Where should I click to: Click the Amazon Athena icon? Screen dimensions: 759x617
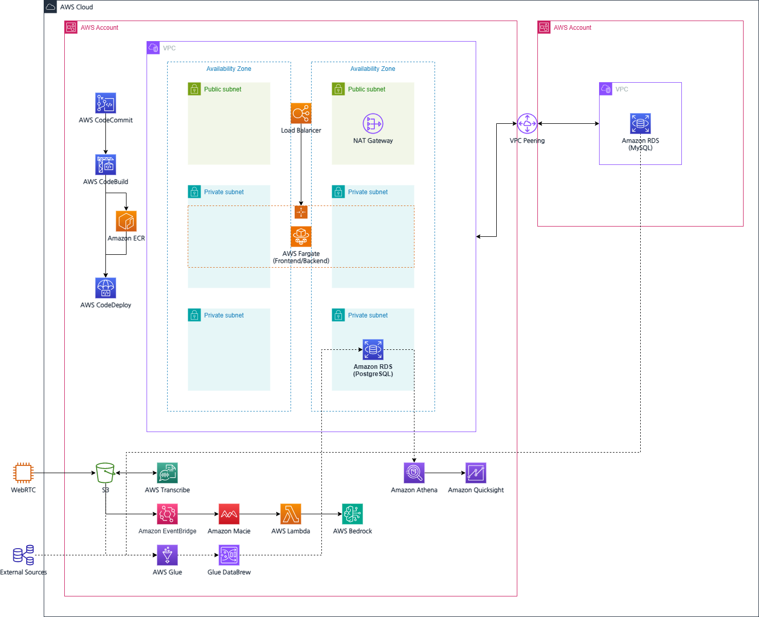tap(414, 473)
